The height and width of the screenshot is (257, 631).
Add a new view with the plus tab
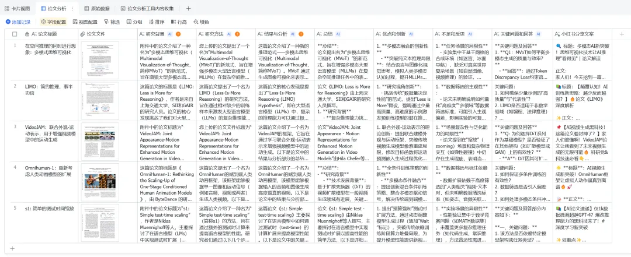coord(188,8)
